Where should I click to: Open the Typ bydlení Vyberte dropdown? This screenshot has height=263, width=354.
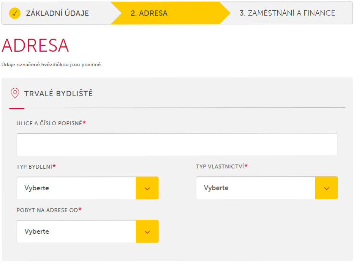pos(76,188)
